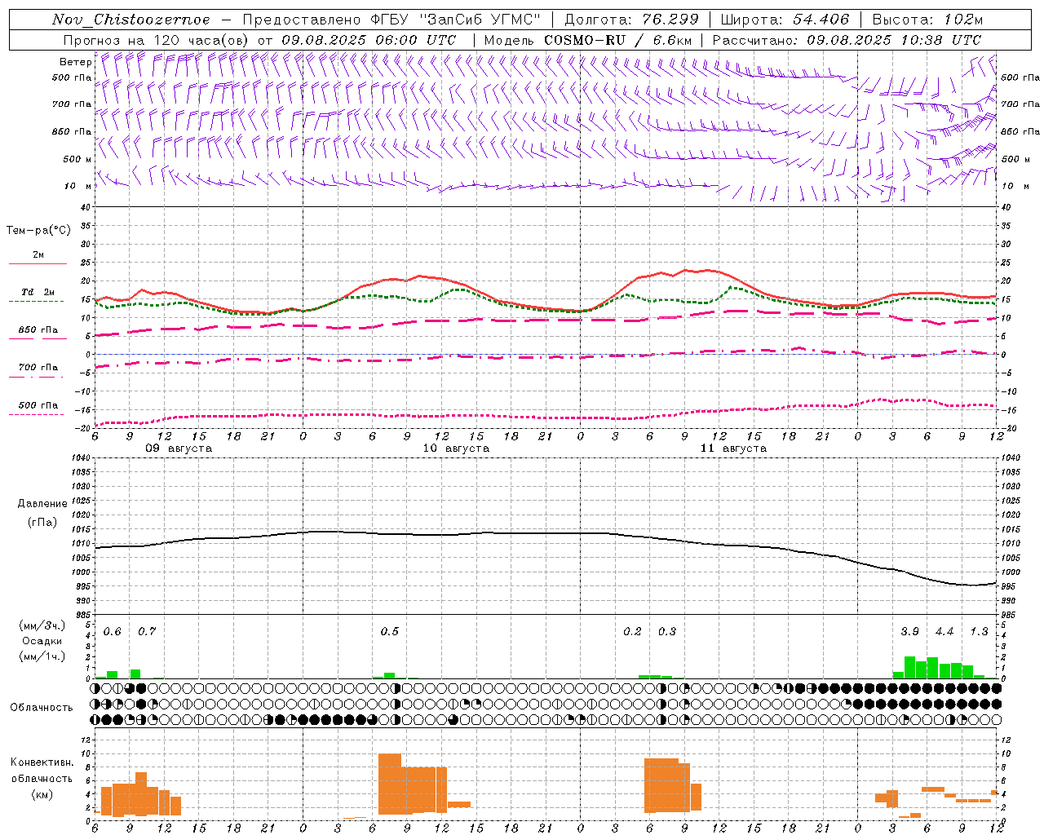
Task: Click the precipitation value '0.6'
Action: point(112,632)
